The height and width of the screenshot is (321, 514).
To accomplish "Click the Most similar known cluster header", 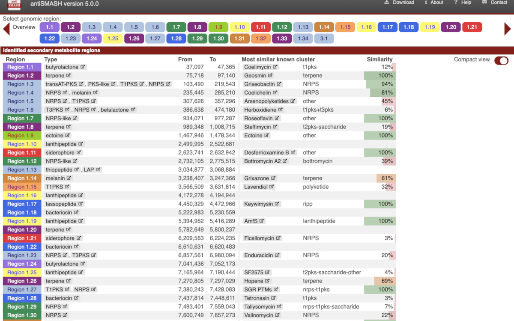I will (278, 59).
